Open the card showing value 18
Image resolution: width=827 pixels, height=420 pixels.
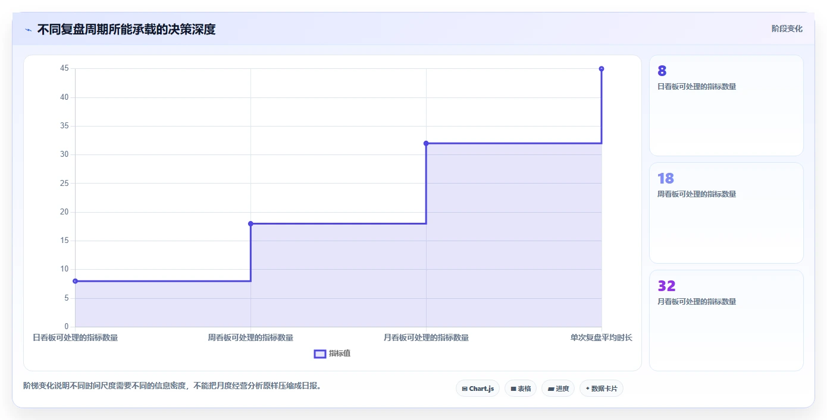[x=726, y=213]
